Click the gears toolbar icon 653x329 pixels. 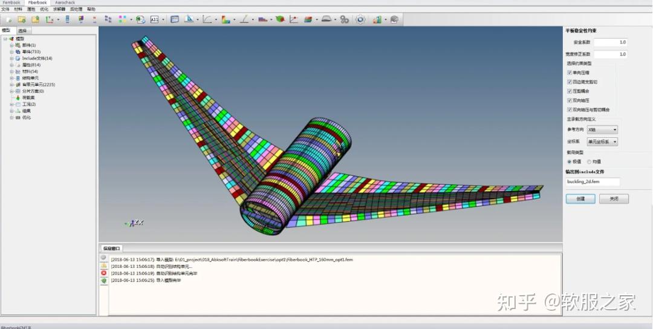pyautogui.click(x=345, y=19)
